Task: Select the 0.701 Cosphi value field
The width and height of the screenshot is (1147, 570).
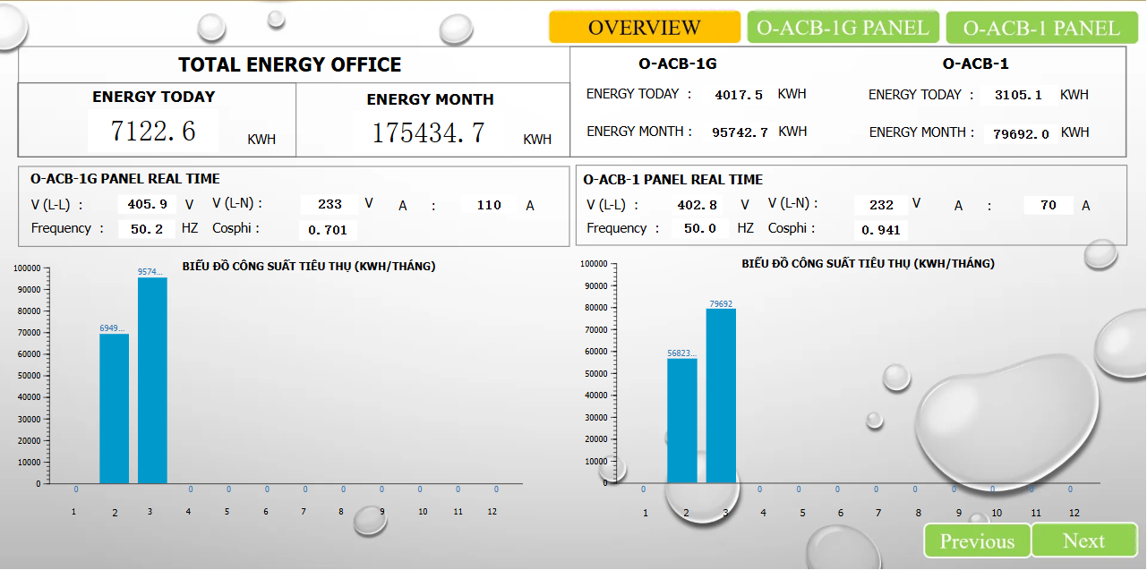Action: pos(328,230)
